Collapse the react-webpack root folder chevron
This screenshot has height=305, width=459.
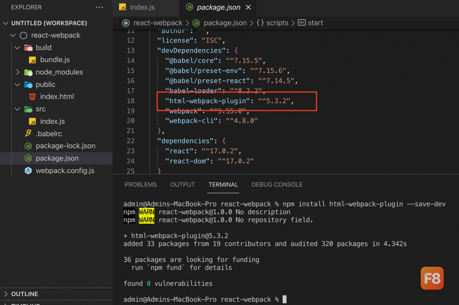(x=13, y=35)
